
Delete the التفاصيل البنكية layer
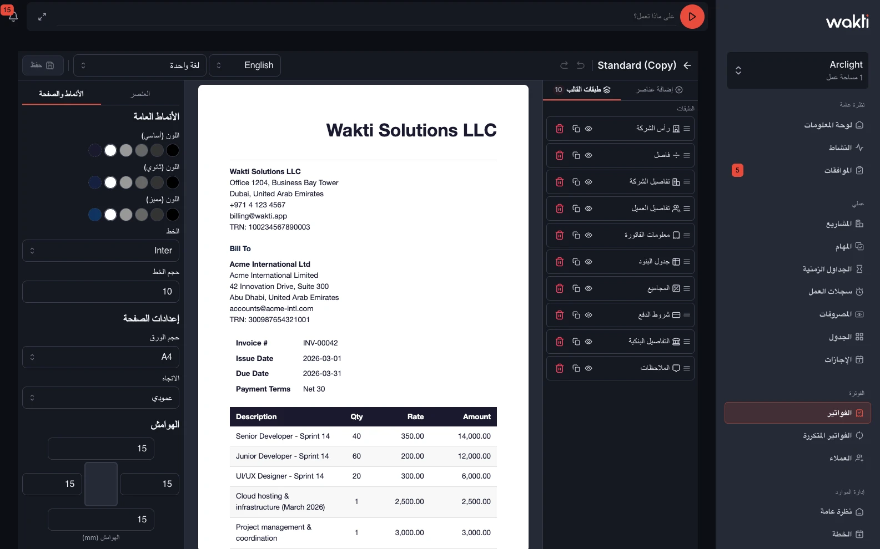pos(560,342)
